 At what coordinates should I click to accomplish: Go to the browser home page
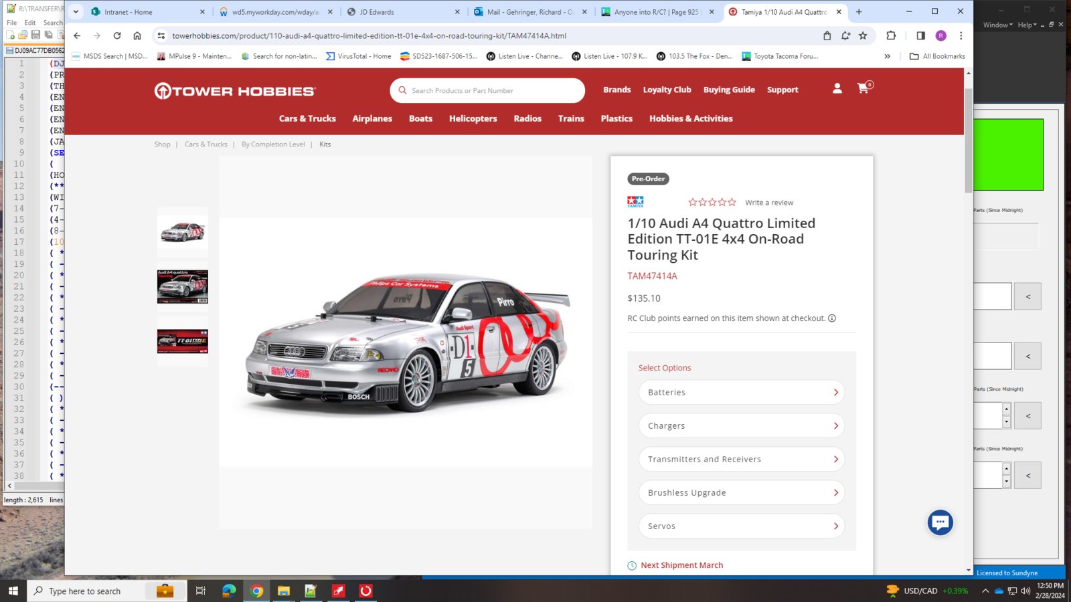137,35
